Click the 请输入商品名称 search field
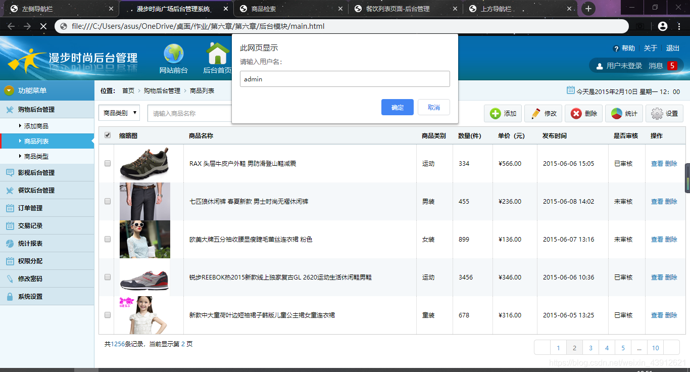Viewport: 690px width, 372px height. tap(189, 113)
